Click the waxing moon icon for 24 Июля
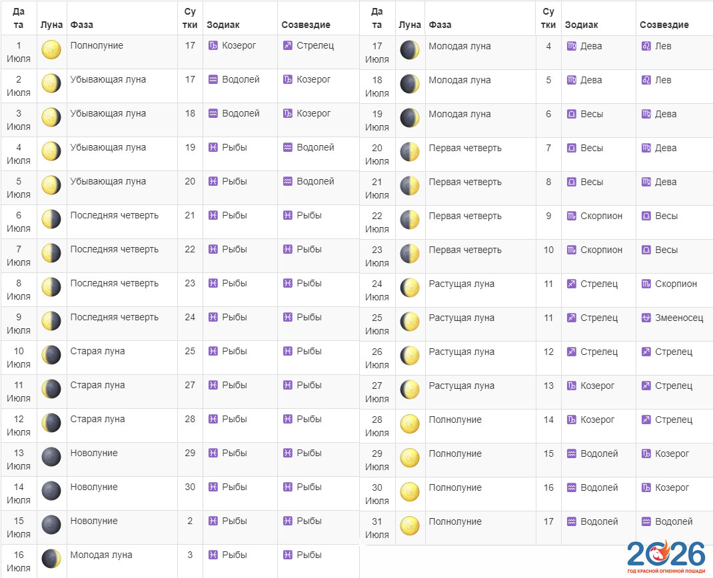The width and height of the screenshot is (713, 578). (410, 288)
